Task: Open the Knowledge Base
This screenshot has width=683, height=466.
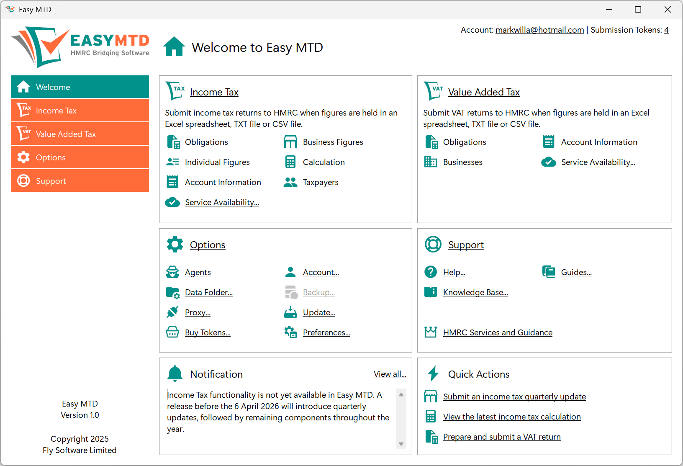Action: coord(475,292)
